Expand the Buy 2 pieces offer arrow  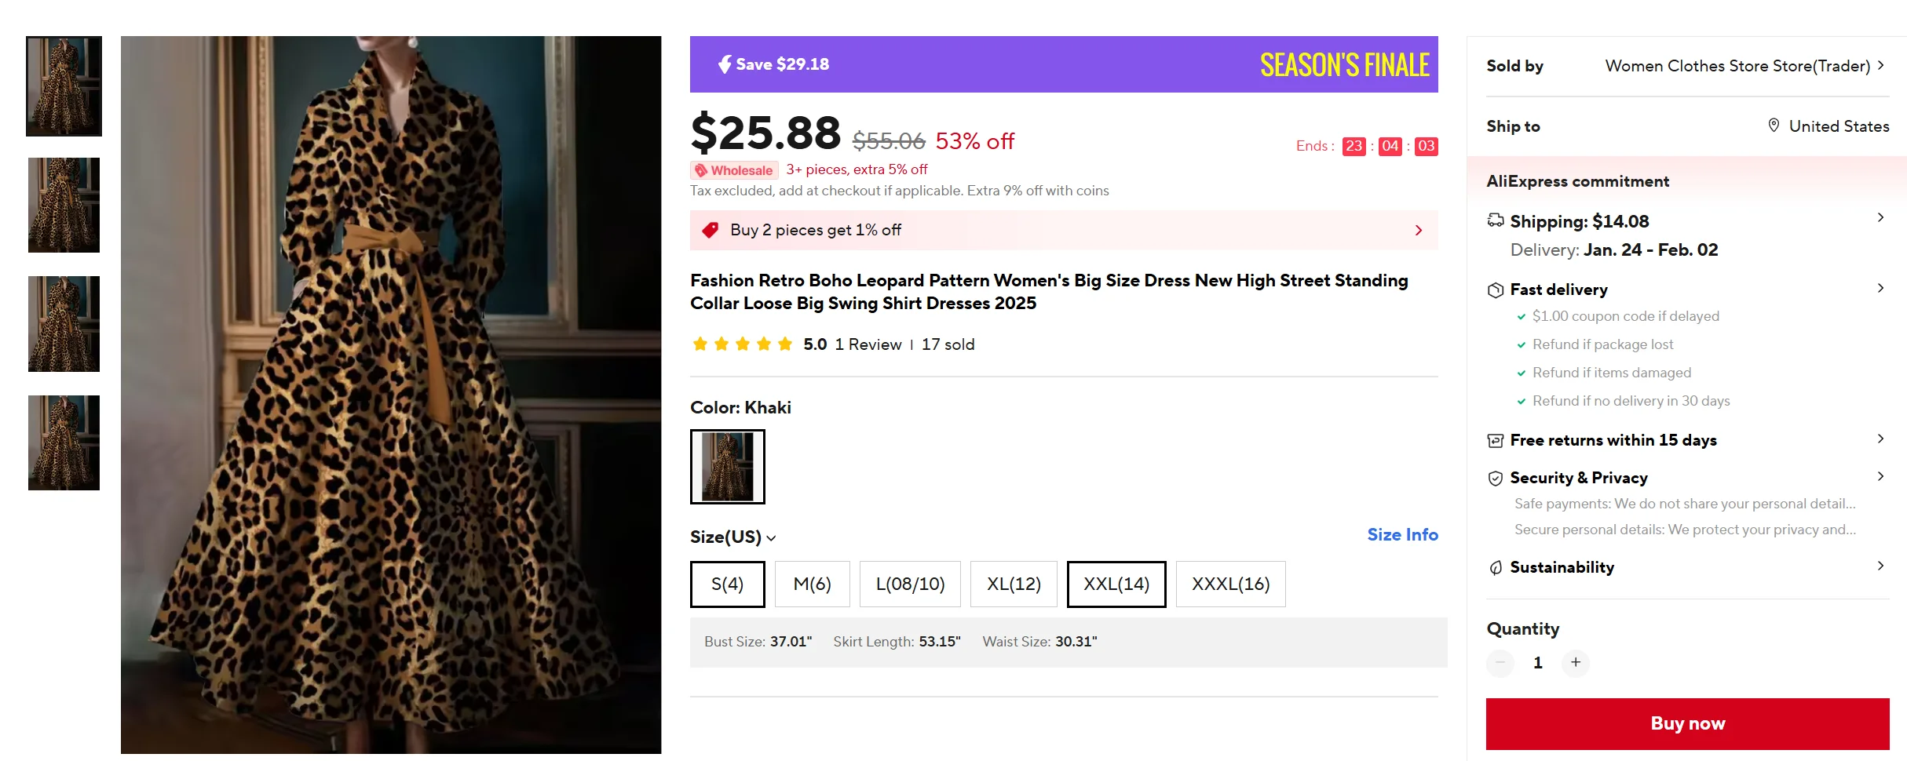[x=1419, y=231]
